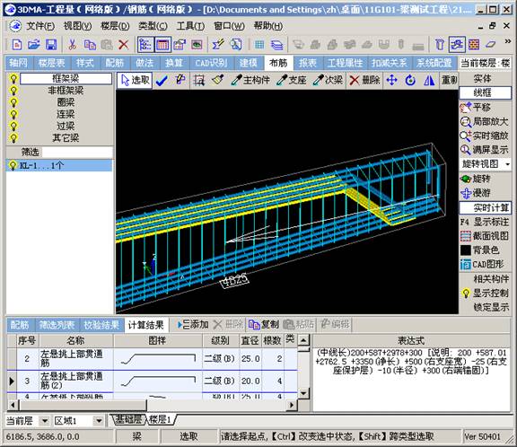
Task: Click the 背景色 black color swatch
Action: tap(466, 250)
